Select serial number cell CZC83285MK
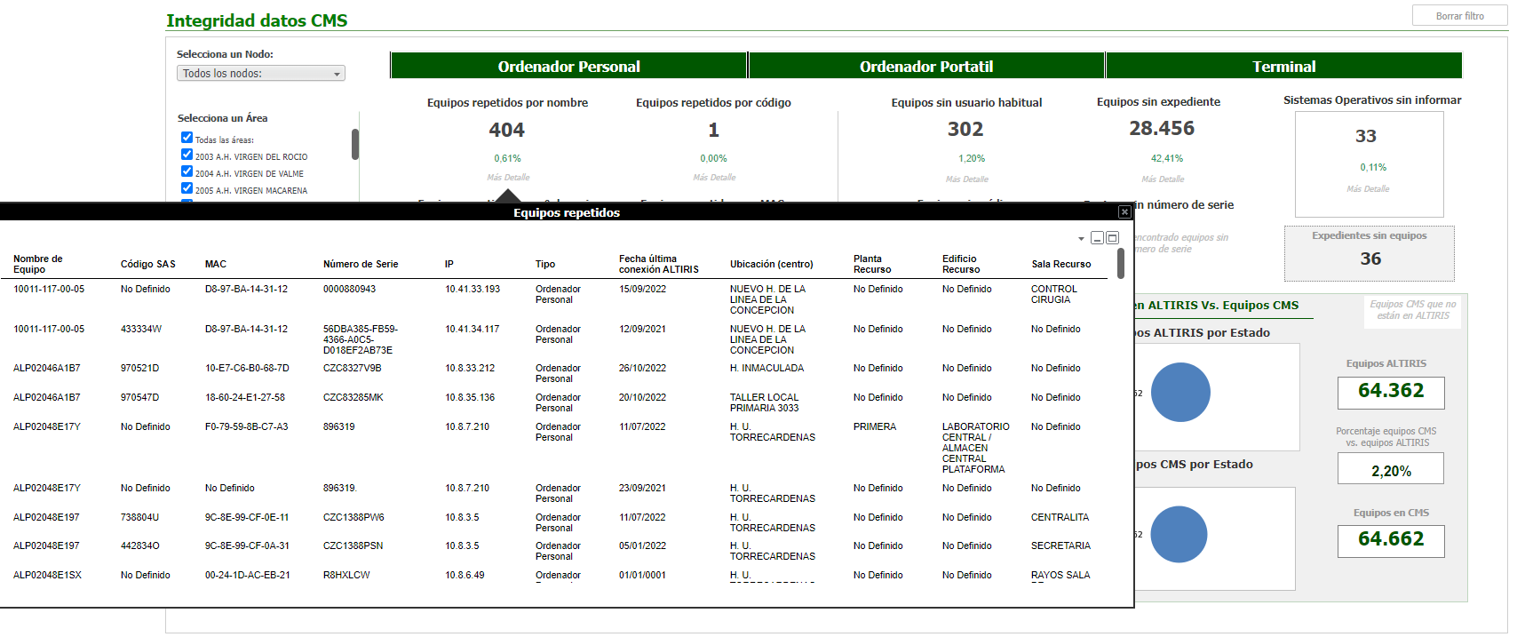This screenshot has height=637, width=1517. pos(353,398)
